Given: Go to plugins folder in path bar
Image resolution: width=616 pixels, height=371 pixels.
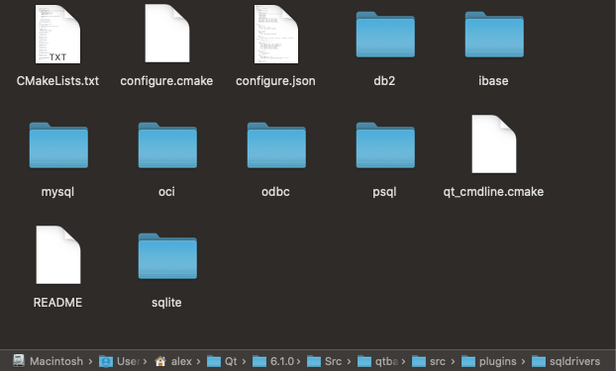Looking at the screenshot, I should click(488, 361).
